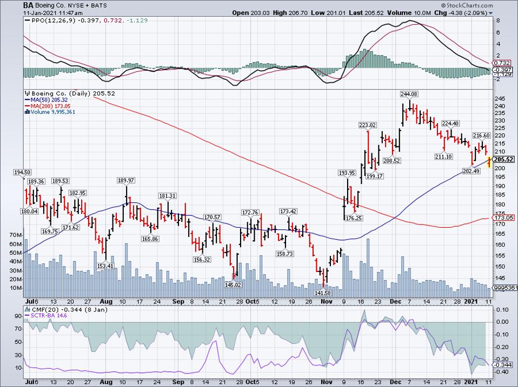Click the StockCharts.com copyright link

pyautogui.click(x=467, y=5)
